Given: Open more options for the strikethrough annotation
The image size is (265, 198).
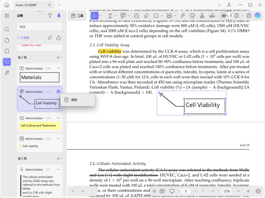Looking at the screenshot, I should 58,169.
